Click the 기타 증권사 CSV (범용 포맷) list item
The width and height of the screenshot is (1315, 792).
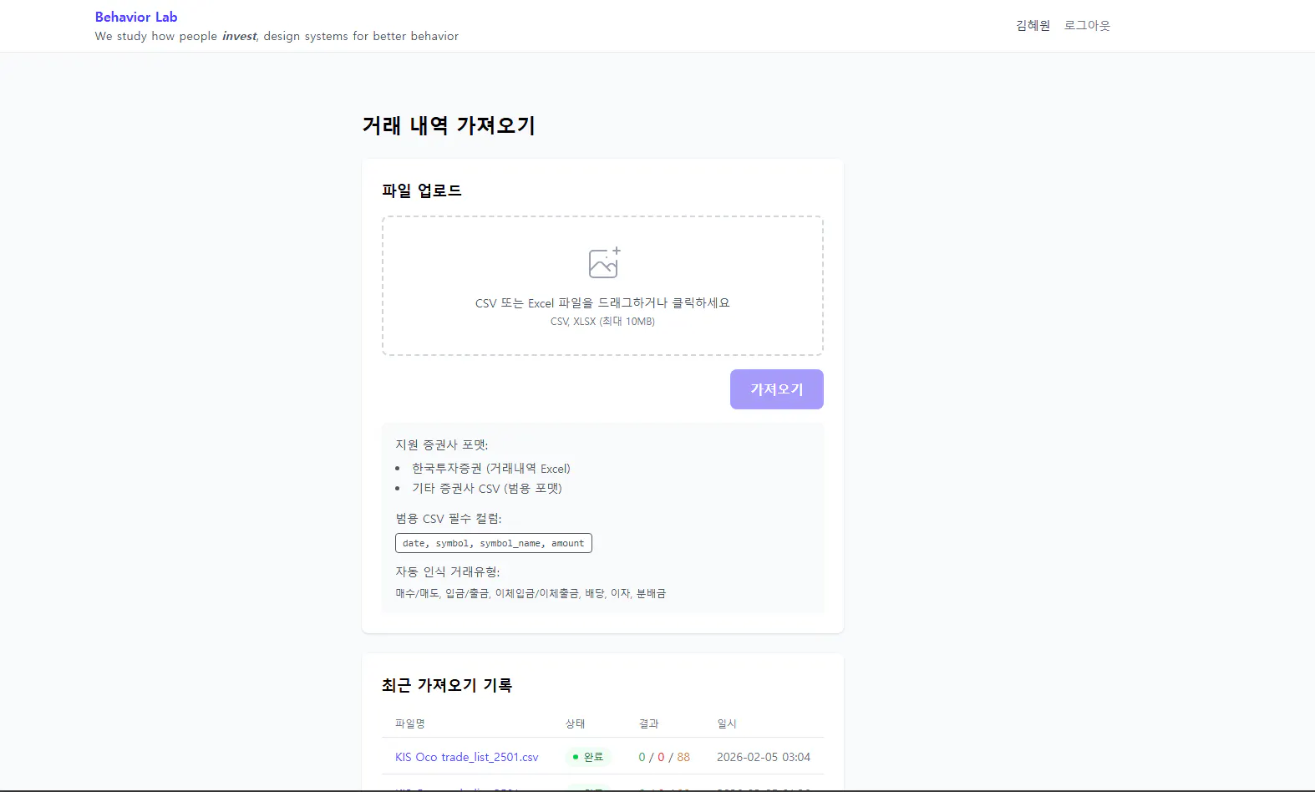coord(487,489)
